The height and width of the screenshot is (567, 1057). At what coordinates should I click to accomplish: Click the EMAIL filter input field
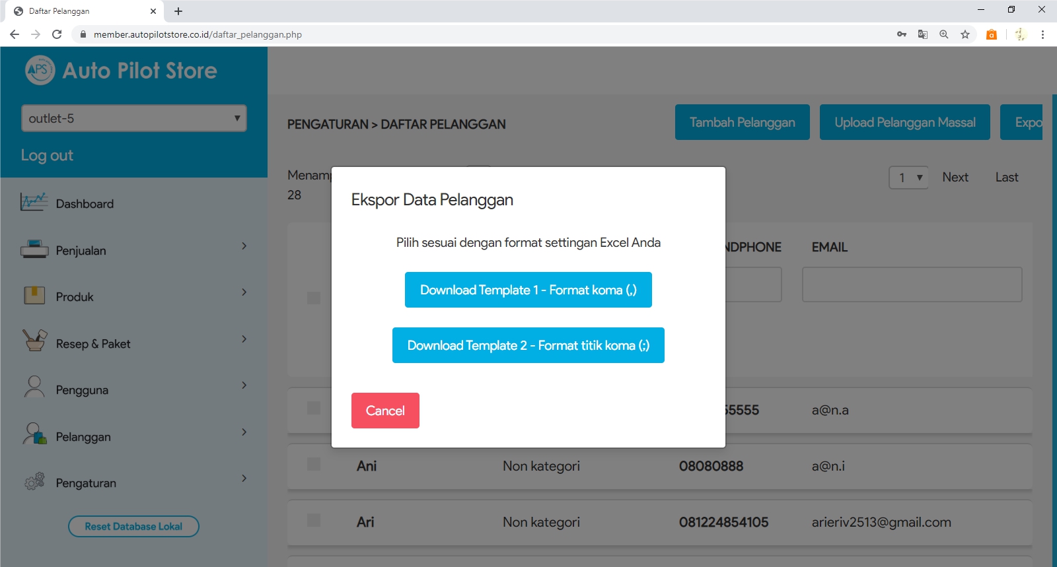coord(912,284)
